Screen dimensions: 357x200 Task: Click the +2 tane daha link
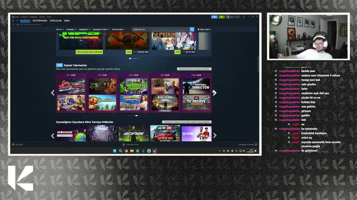165,111
